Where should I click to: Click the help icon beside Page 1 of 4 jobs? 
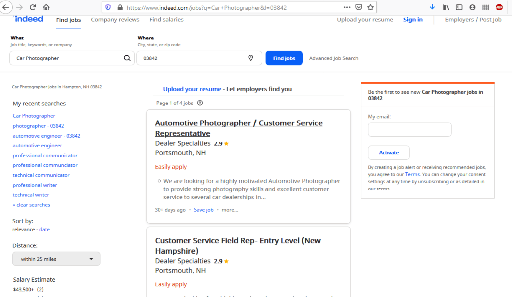(x=200, y=103)
